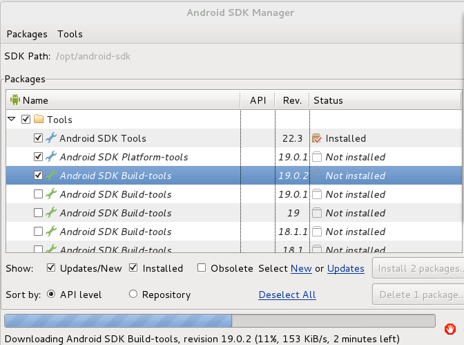Click revision cell 22.3
Viewport: 464px width, 345px height.
coord(292,138)
